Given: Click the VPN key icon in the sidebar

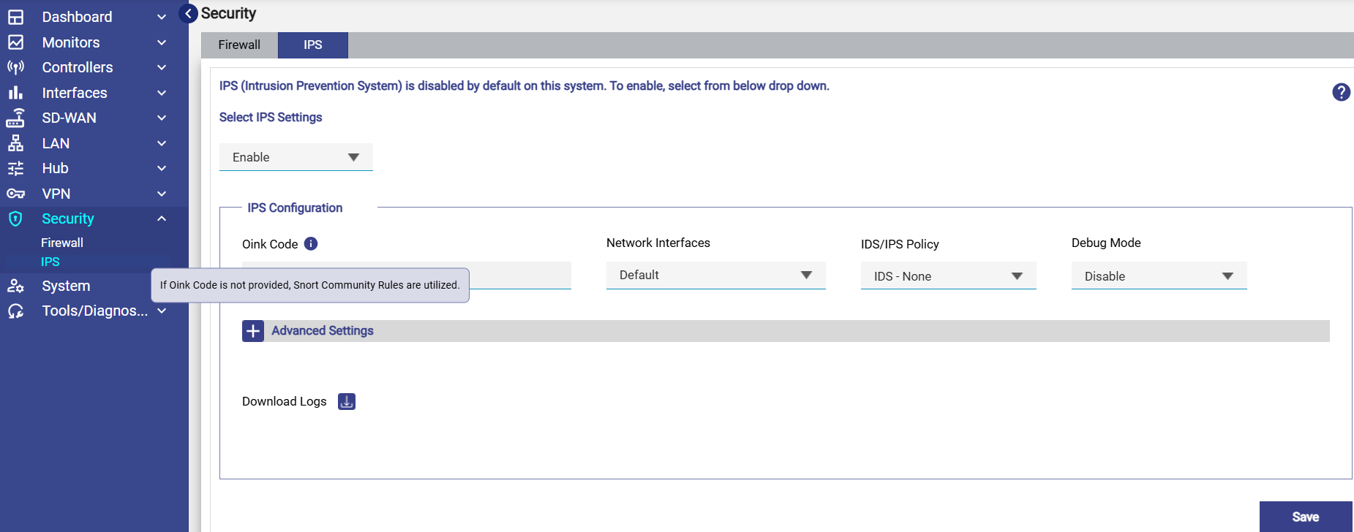Looking at the screenshot, I should pos(15,194).
